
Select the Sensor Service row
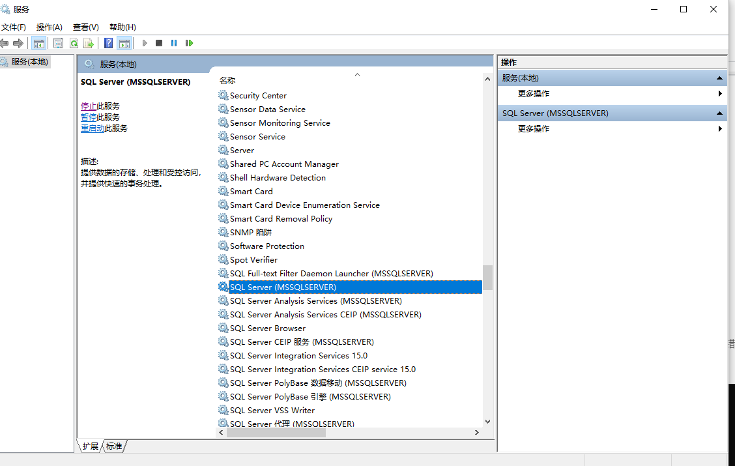(257, 136)
